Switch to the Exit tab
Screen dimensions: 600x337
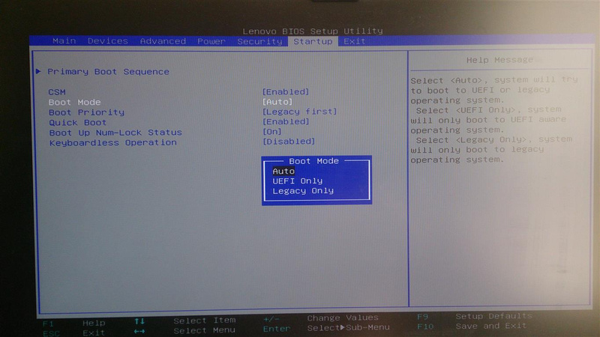point(354,41)
